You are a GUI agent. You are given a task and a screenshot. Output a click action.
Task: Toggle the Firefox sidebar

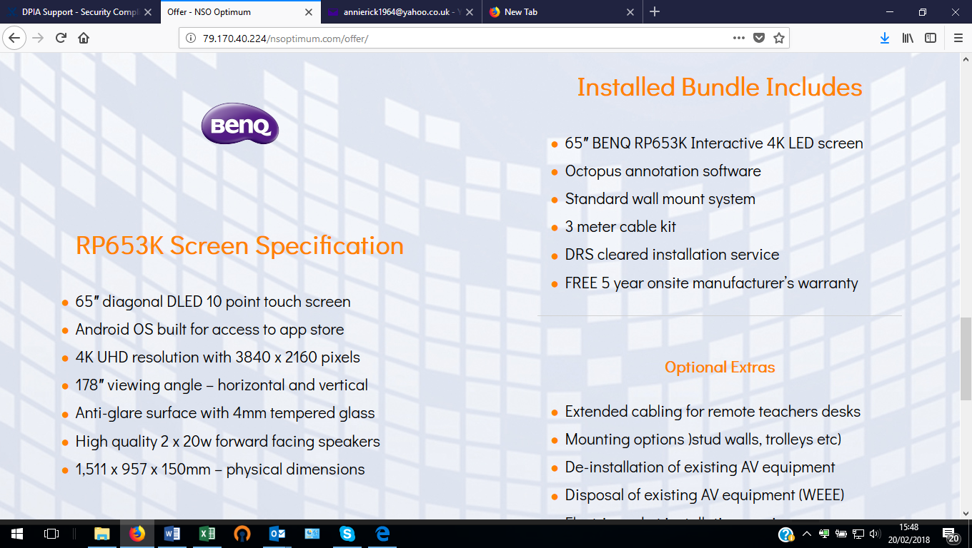pos(931,39)
